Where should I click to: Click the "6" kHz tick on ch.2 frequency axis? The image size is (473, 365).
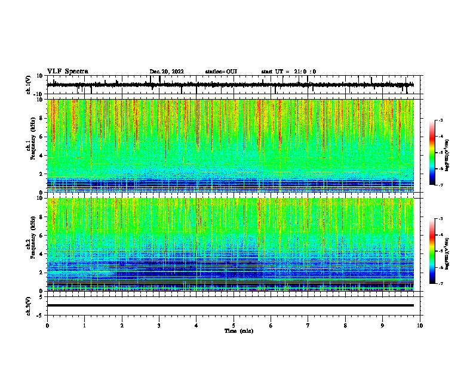tap(41, 236)
